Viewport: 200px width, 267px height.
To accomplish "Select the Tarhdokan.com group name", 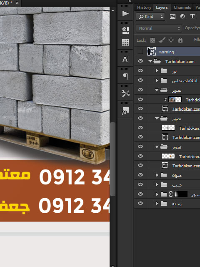I will tap(180, 61).
